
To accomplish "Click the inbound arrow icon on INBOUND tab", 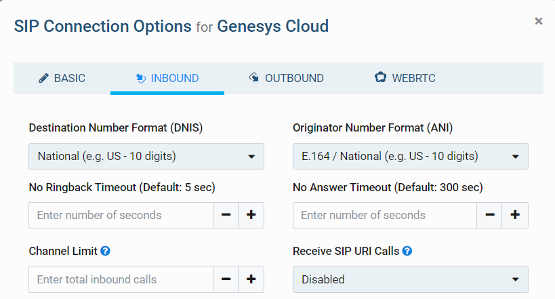I will click(141, 78).
